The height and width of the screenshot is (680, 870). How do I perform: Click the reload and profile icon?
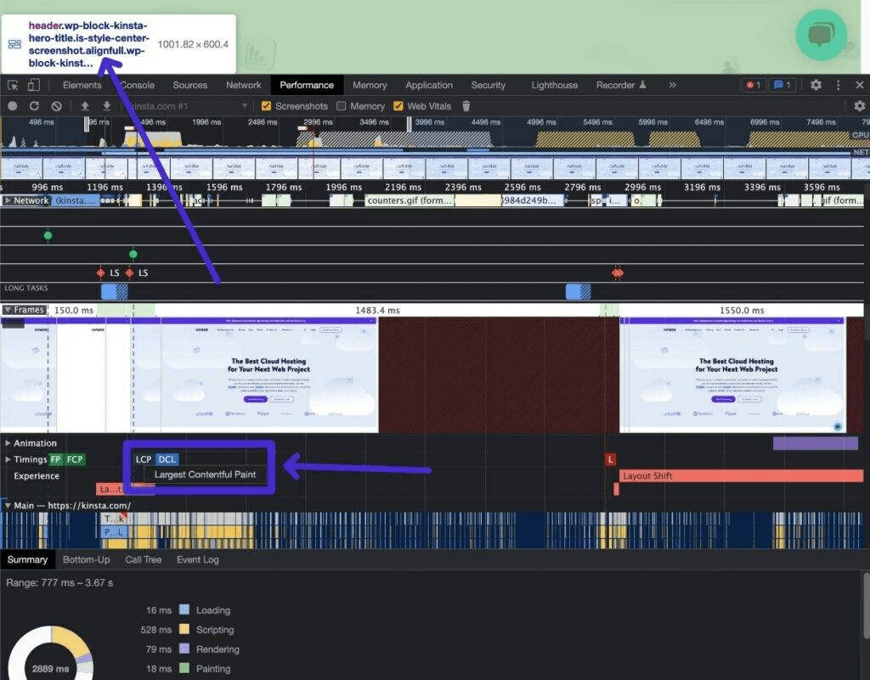[x=35, y=106]
